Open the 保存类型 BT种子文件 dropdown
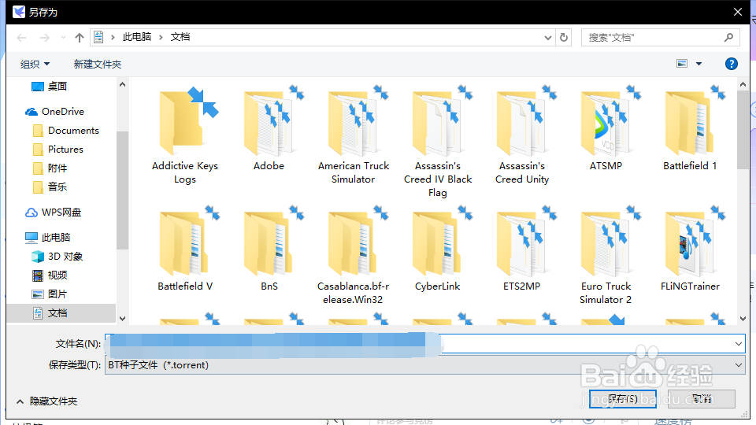756x425 pixels. [424, 364]
